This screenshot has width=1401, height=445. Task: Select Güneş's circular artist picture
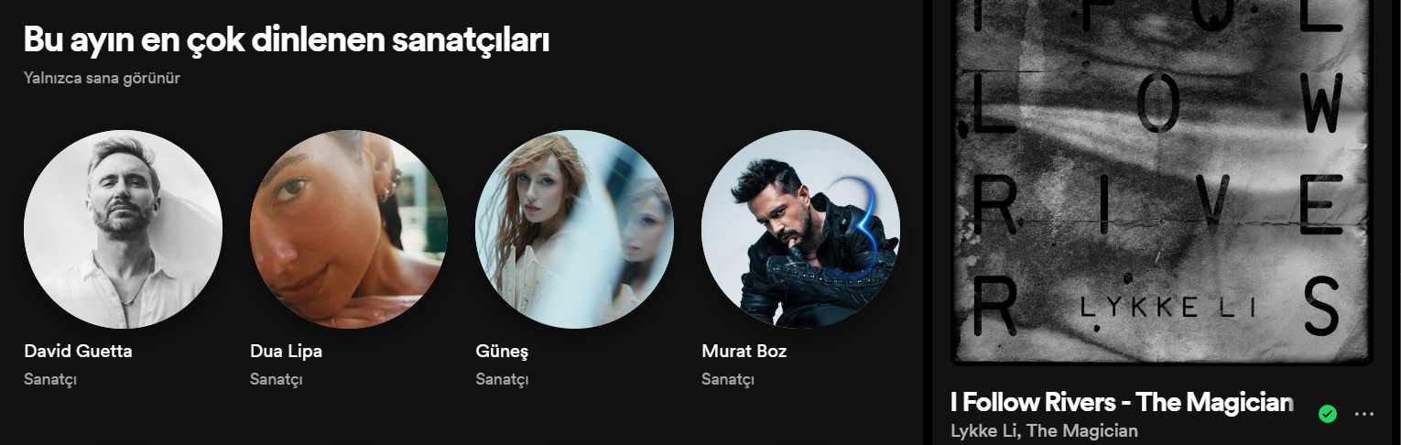point(575,229)
